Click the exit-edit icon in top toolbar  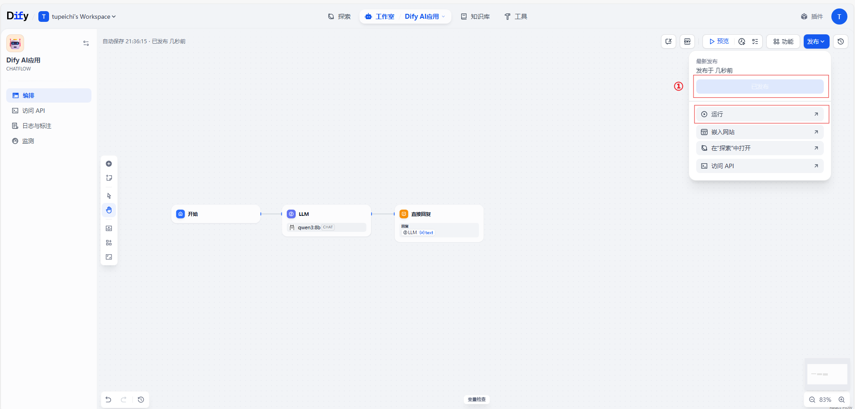(x=669, y=41)
